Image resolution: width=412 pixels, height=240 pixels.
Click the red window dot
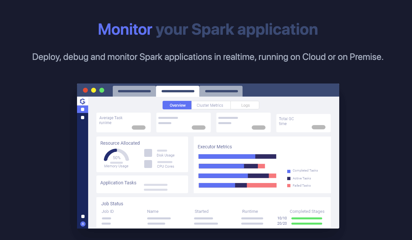click(85, 90)
